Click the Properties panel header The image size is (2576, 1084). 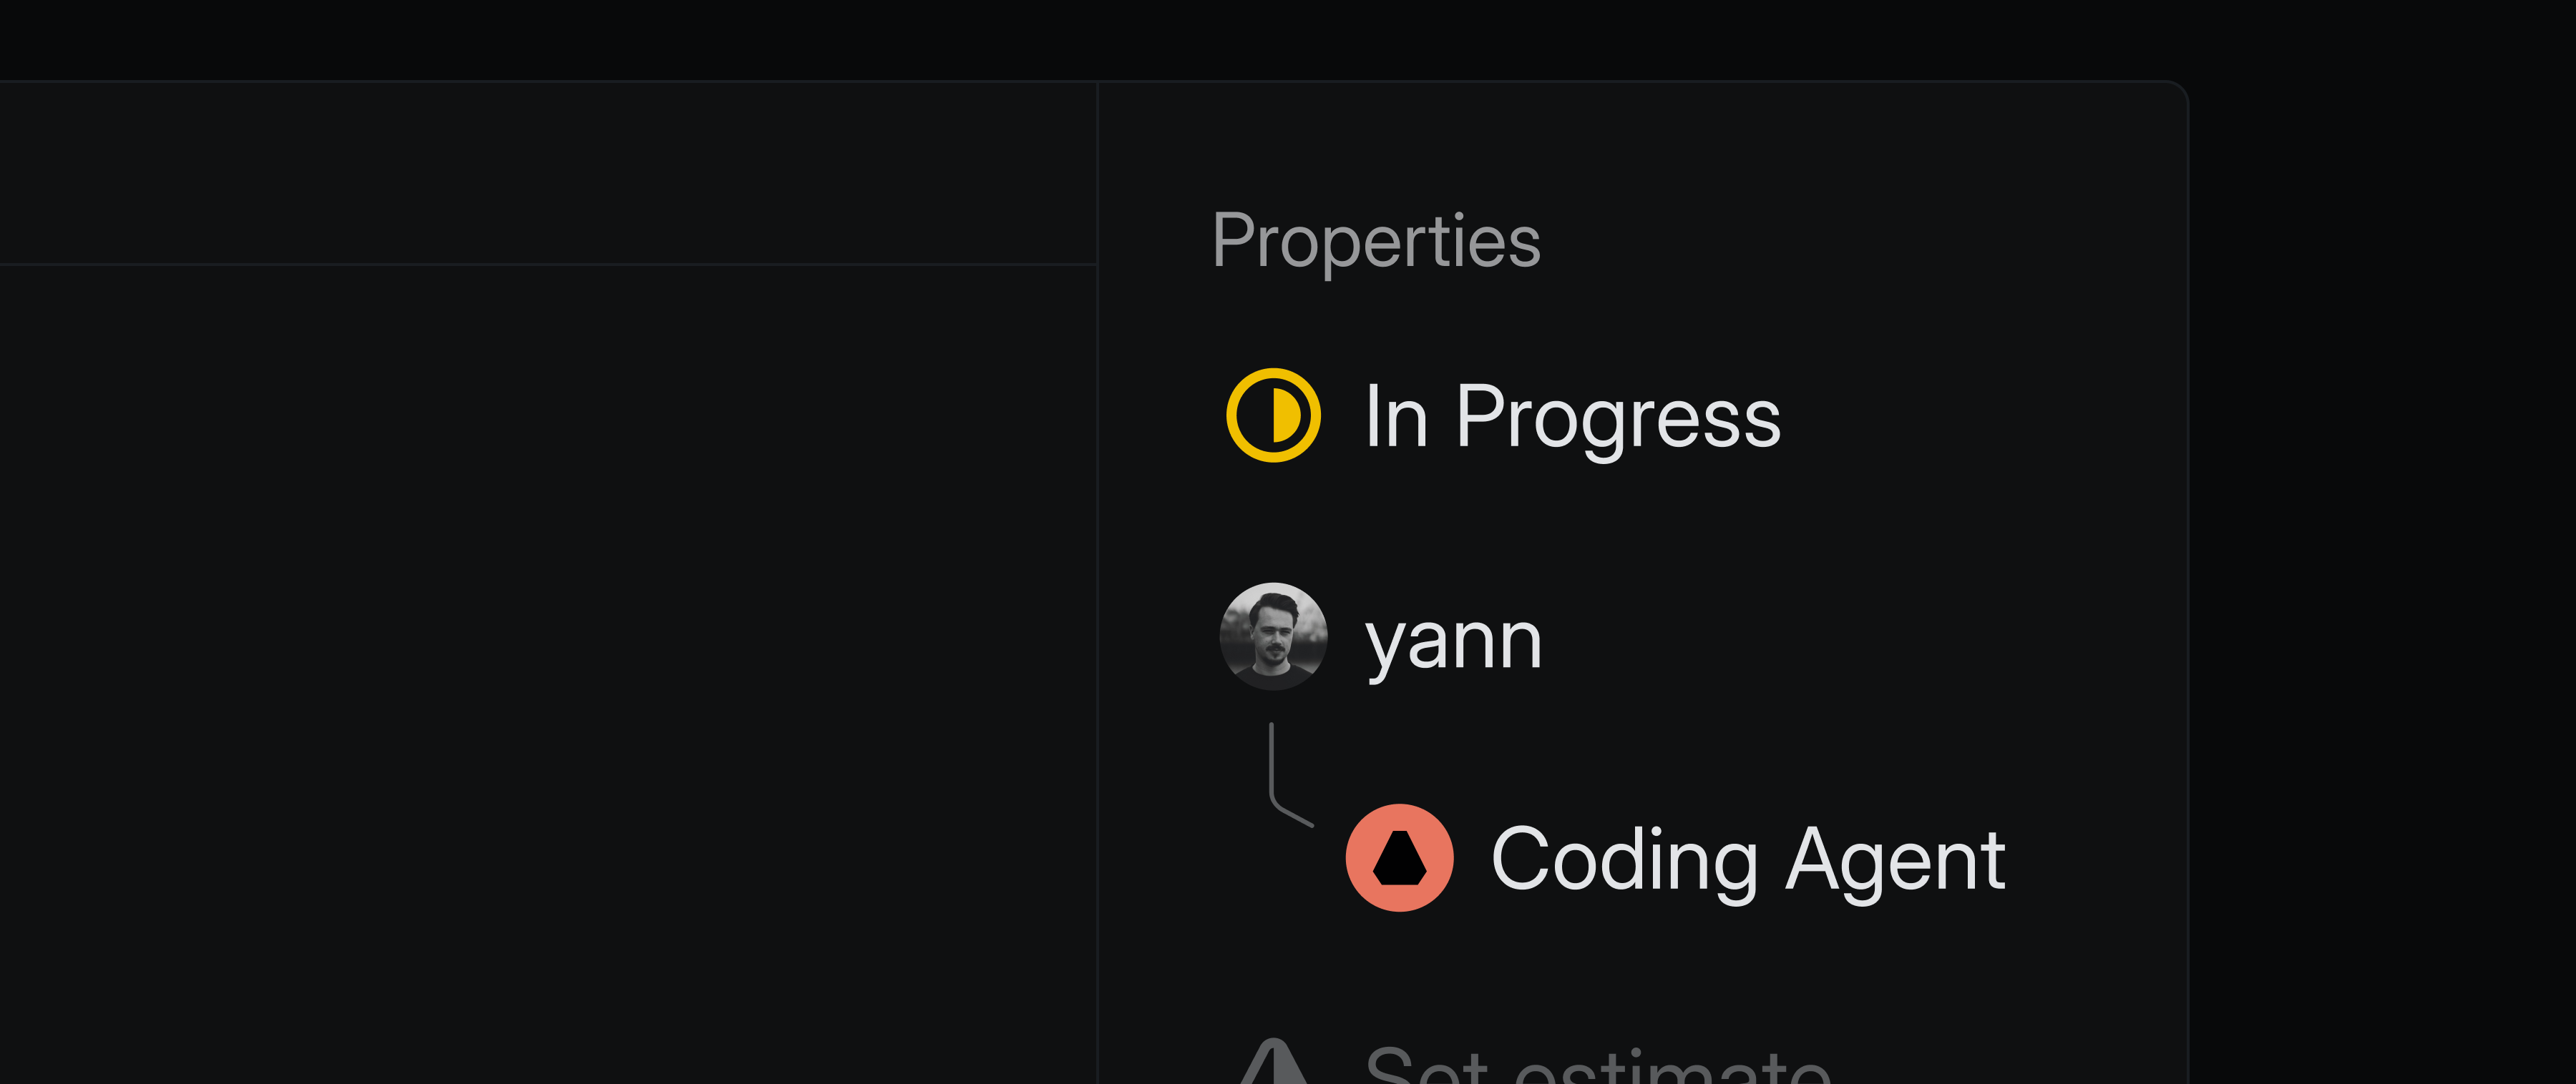coord(1375,239)
